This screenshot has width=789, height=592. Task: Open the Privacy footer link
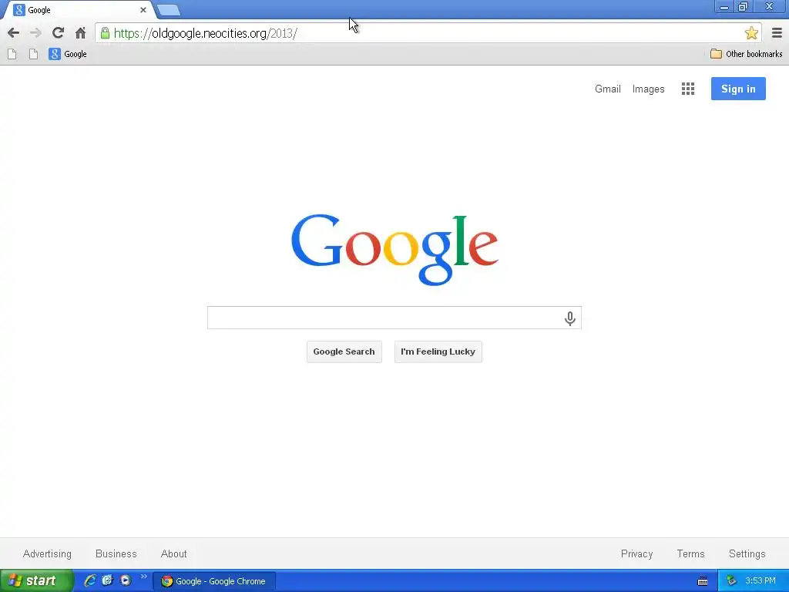pos(636,553)
